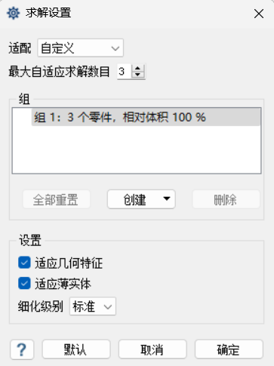Click the 适应几何特征 label text

(x=69, y=263)
